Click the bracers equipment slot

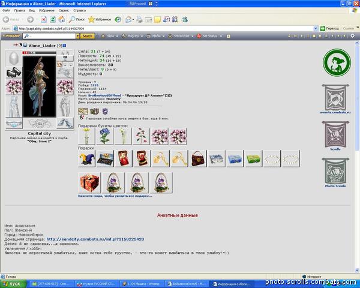tap(14, 73)
